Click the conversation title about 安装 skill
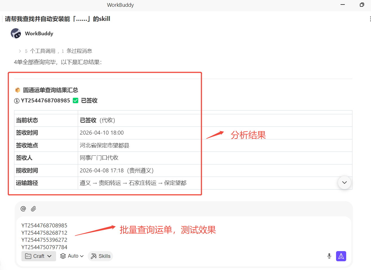 pyautogui.click(x=58, y=19)
